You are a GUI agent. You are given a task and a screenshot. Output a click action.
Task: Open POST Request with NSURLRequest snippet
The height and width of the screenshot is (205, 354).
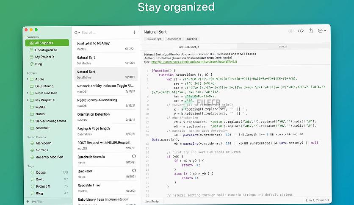(x=106, y=145)
